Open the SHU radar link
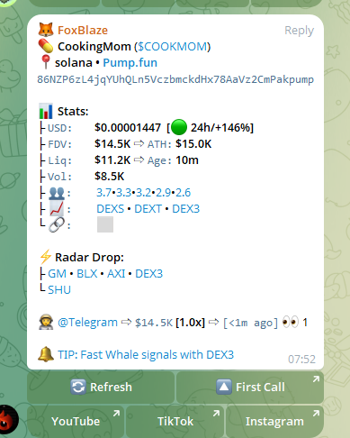Screen dimensions: 350x438 (59, 290)
